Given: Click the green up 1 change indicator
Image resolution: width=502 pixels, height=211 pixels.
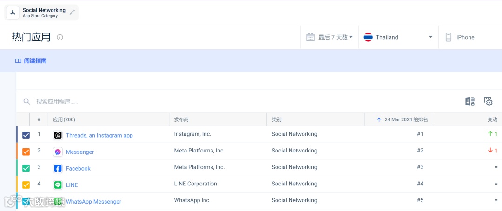Looking at the screenshot, I should (492, 134).
